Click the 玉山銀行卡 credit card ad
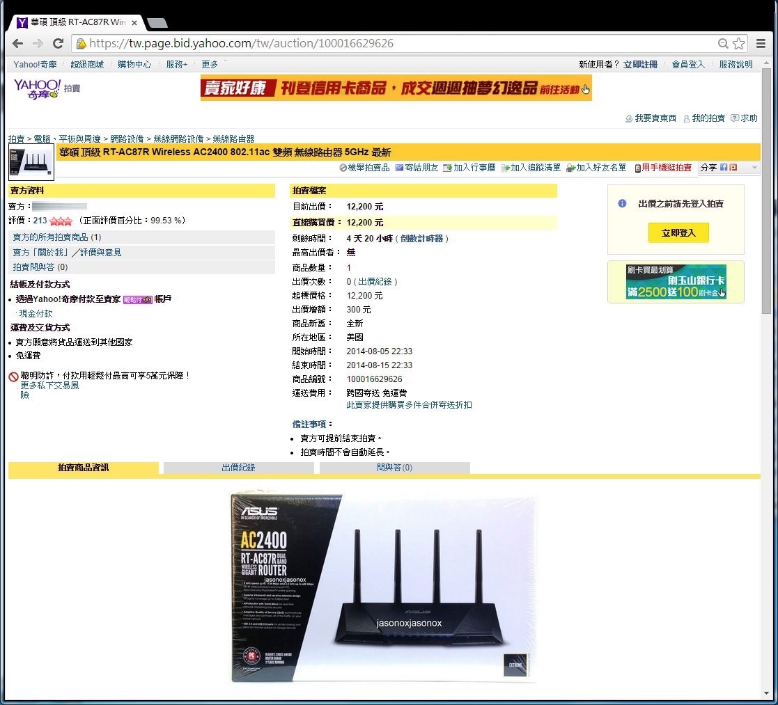The image size is (778, 705). (x=676, y=282)
